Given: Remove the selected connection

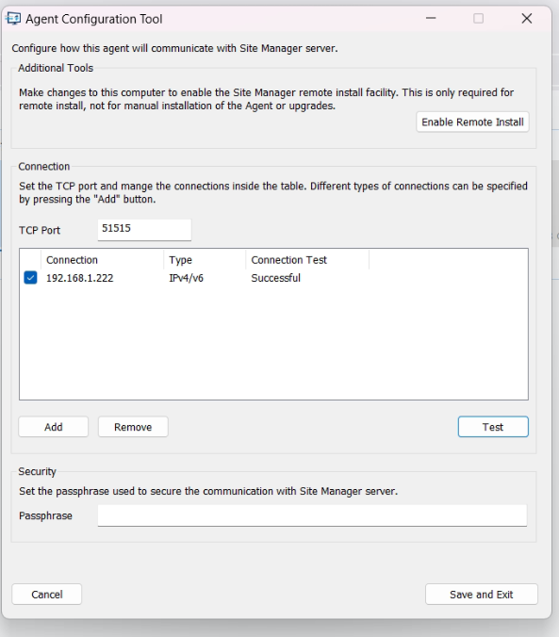Looking at the screenshot, I should coord(133,427).
